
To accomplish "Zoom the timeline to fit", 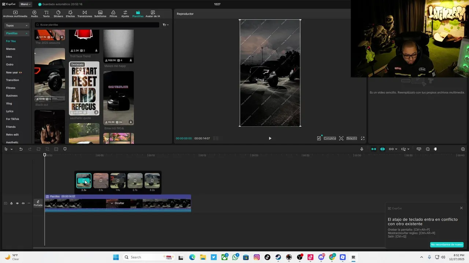I will point(463,149).
